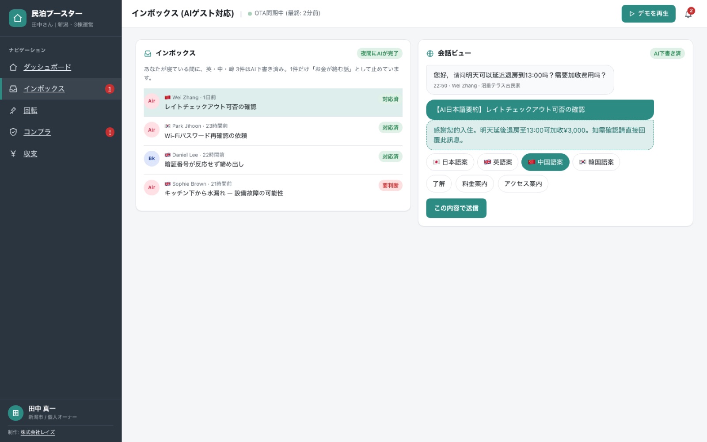The width and height of the screenshot is (707, 442).
Task: Click the 対応済 tag on Wei Zhang's row
Action: click(x=390, y=99)
